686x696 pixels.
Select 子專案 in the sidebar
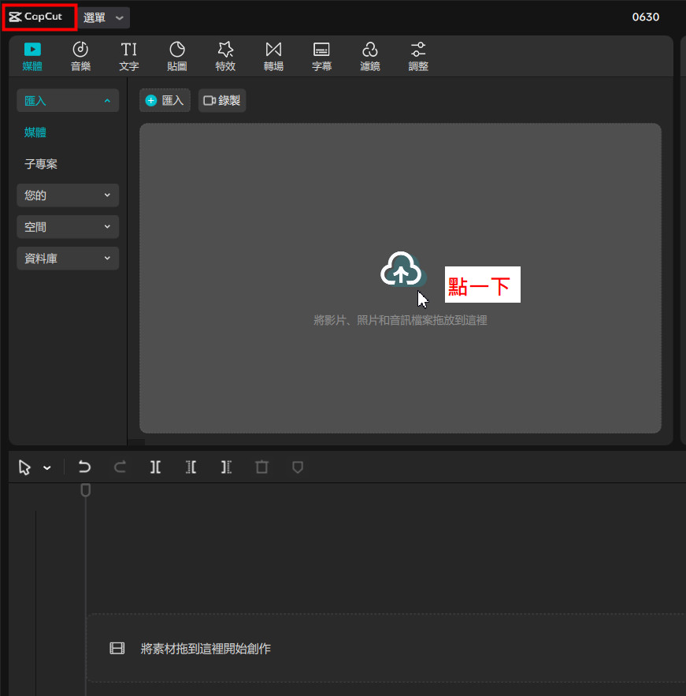[x=41, y=164]
